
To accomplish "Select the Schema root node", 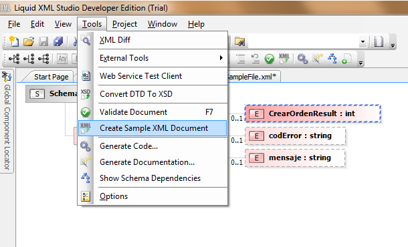I will coord(52,93).
